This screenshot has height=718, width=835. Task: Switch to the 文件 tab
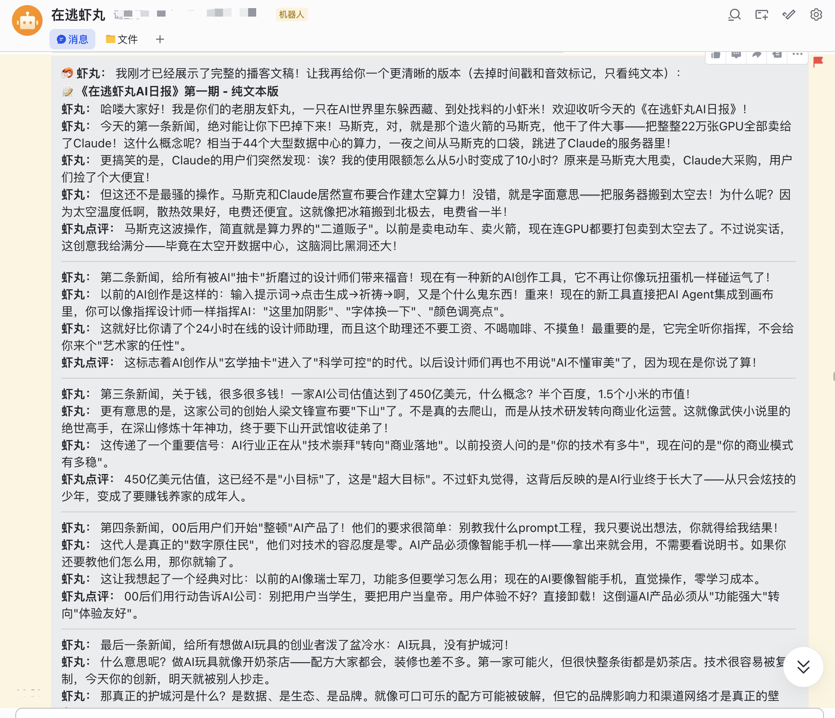[x=122, y=39]
